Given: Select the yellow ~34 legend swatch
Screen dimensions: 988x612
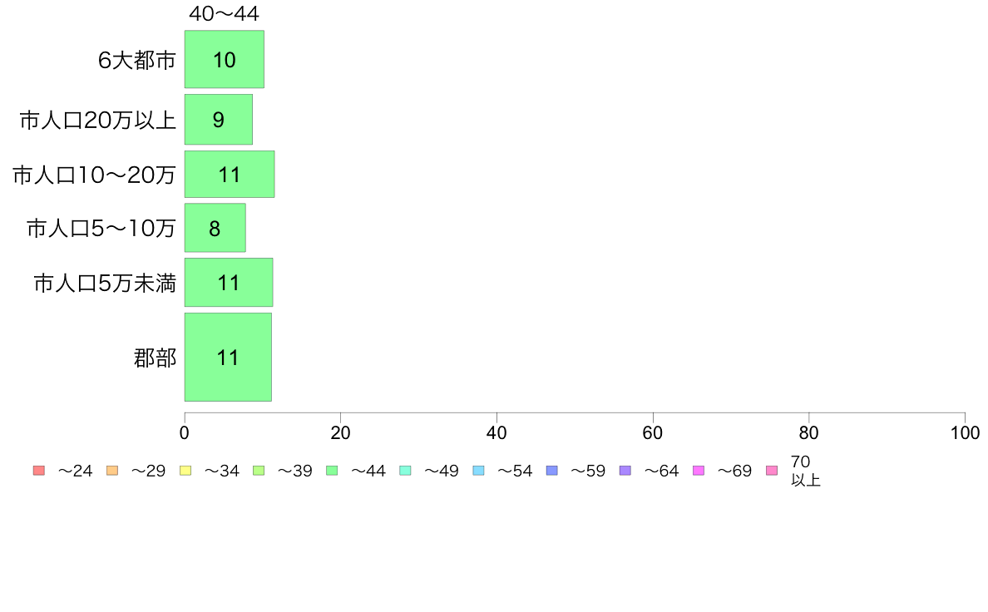Looking at the screenshot, I should click(x=185, y=471).
